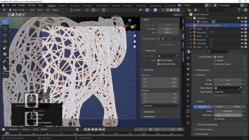The image size is (249, 140).
Task: Click the Clip Start value field
Action: pos(168,29)
